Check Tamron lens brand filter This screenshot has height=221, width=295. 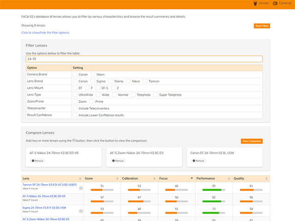(145, 81)
